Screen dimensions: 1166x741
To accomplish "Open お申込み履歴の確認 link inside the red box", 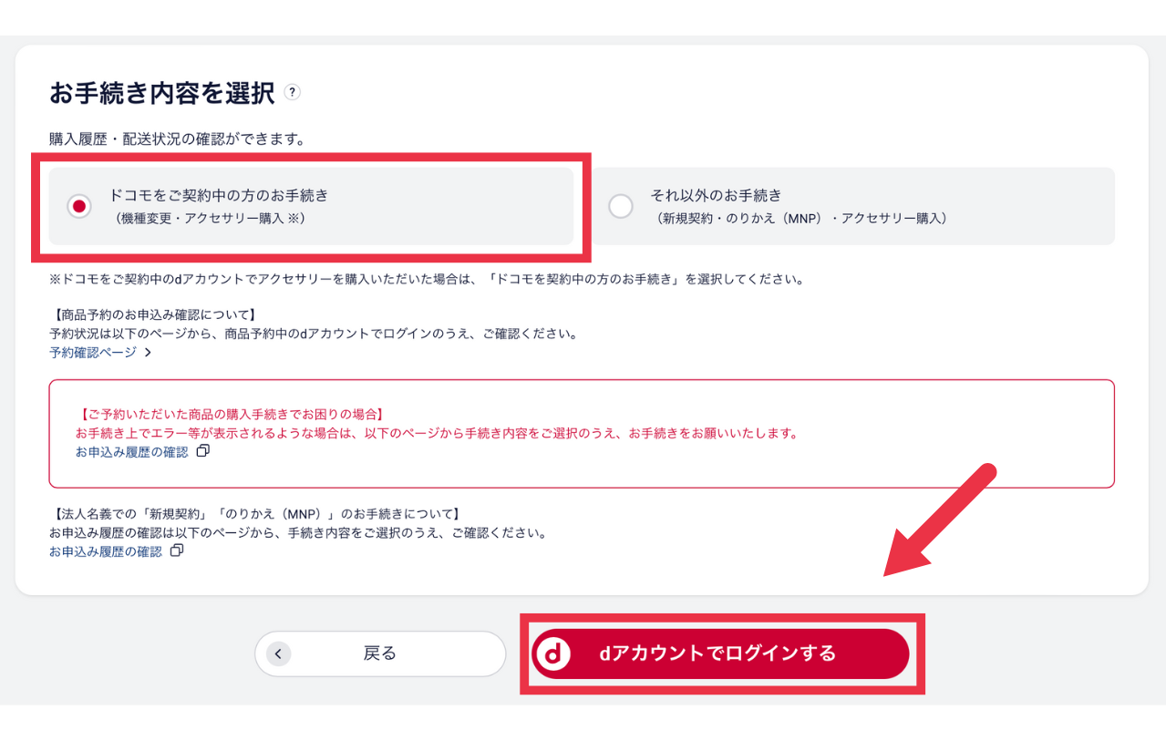I will click(x=131, y=452).
